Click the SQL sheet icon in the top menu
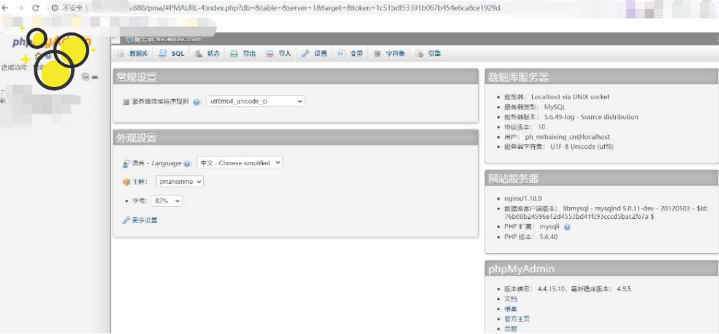 click(x=163, y=53)
